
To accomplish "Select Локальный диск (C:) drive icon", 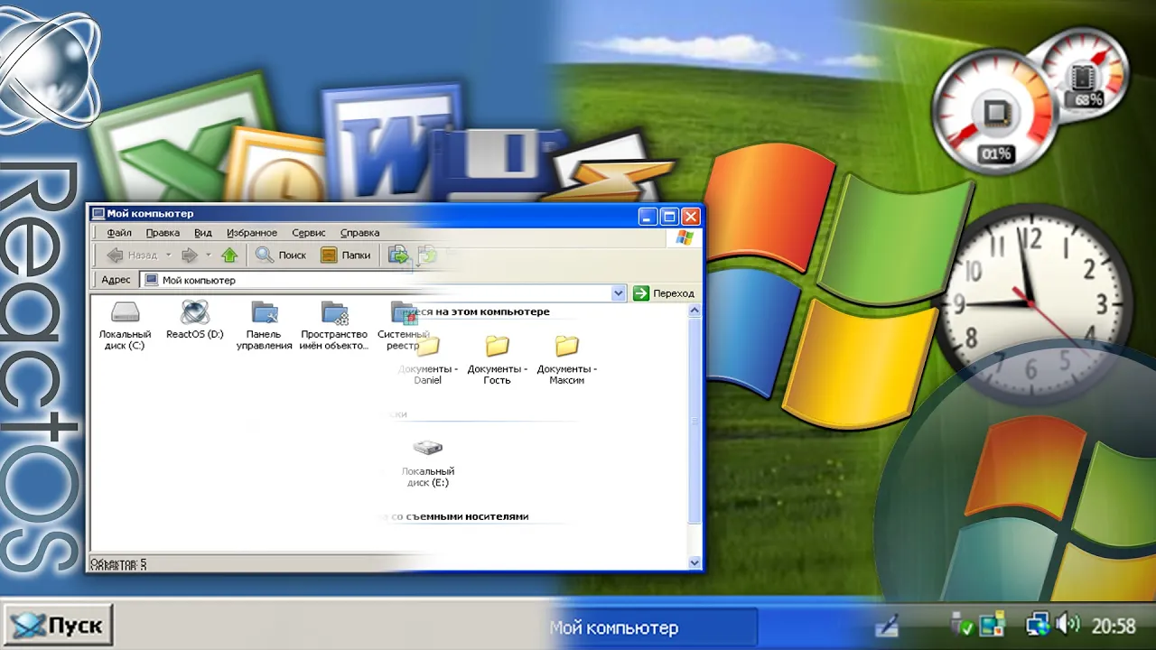I will [126, 326].
